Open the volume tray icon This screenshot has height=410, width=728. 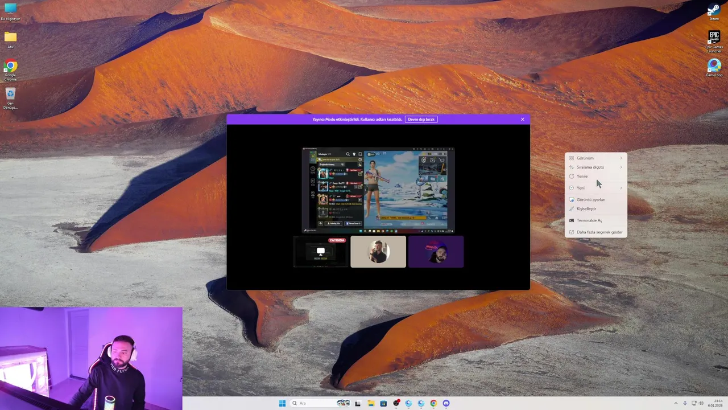coord(701,403)
